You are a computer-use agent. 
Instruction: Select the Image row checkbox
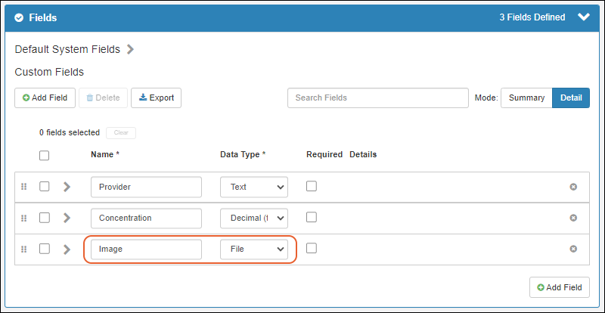[x=44, y=249]
